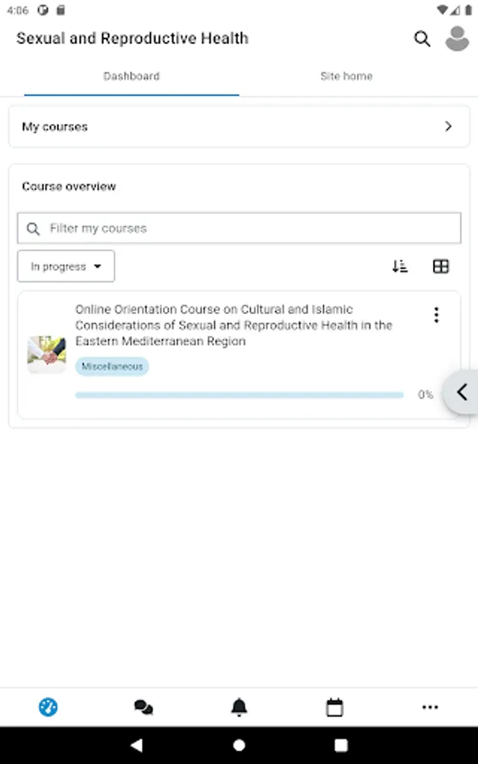Open the notifications bell icon
Viewport: 478px width, 764px height.
point(239,707)
